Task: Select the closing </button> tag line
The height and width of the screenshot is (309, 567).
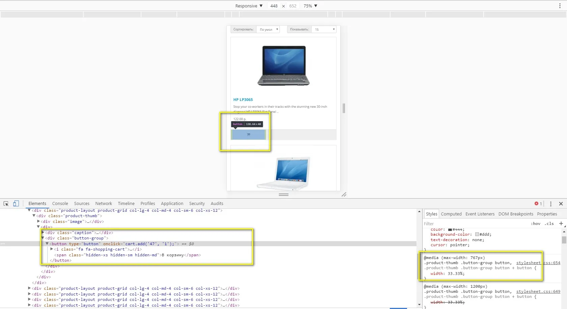Action: [x=61, y=260]
